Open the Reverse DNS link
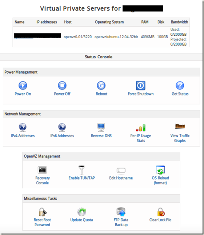 [101, 136]
